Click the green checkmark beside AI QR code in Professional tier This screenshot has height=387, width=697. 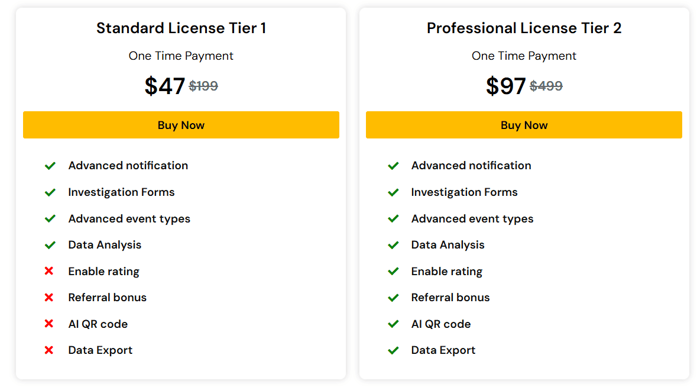[393, 324]
